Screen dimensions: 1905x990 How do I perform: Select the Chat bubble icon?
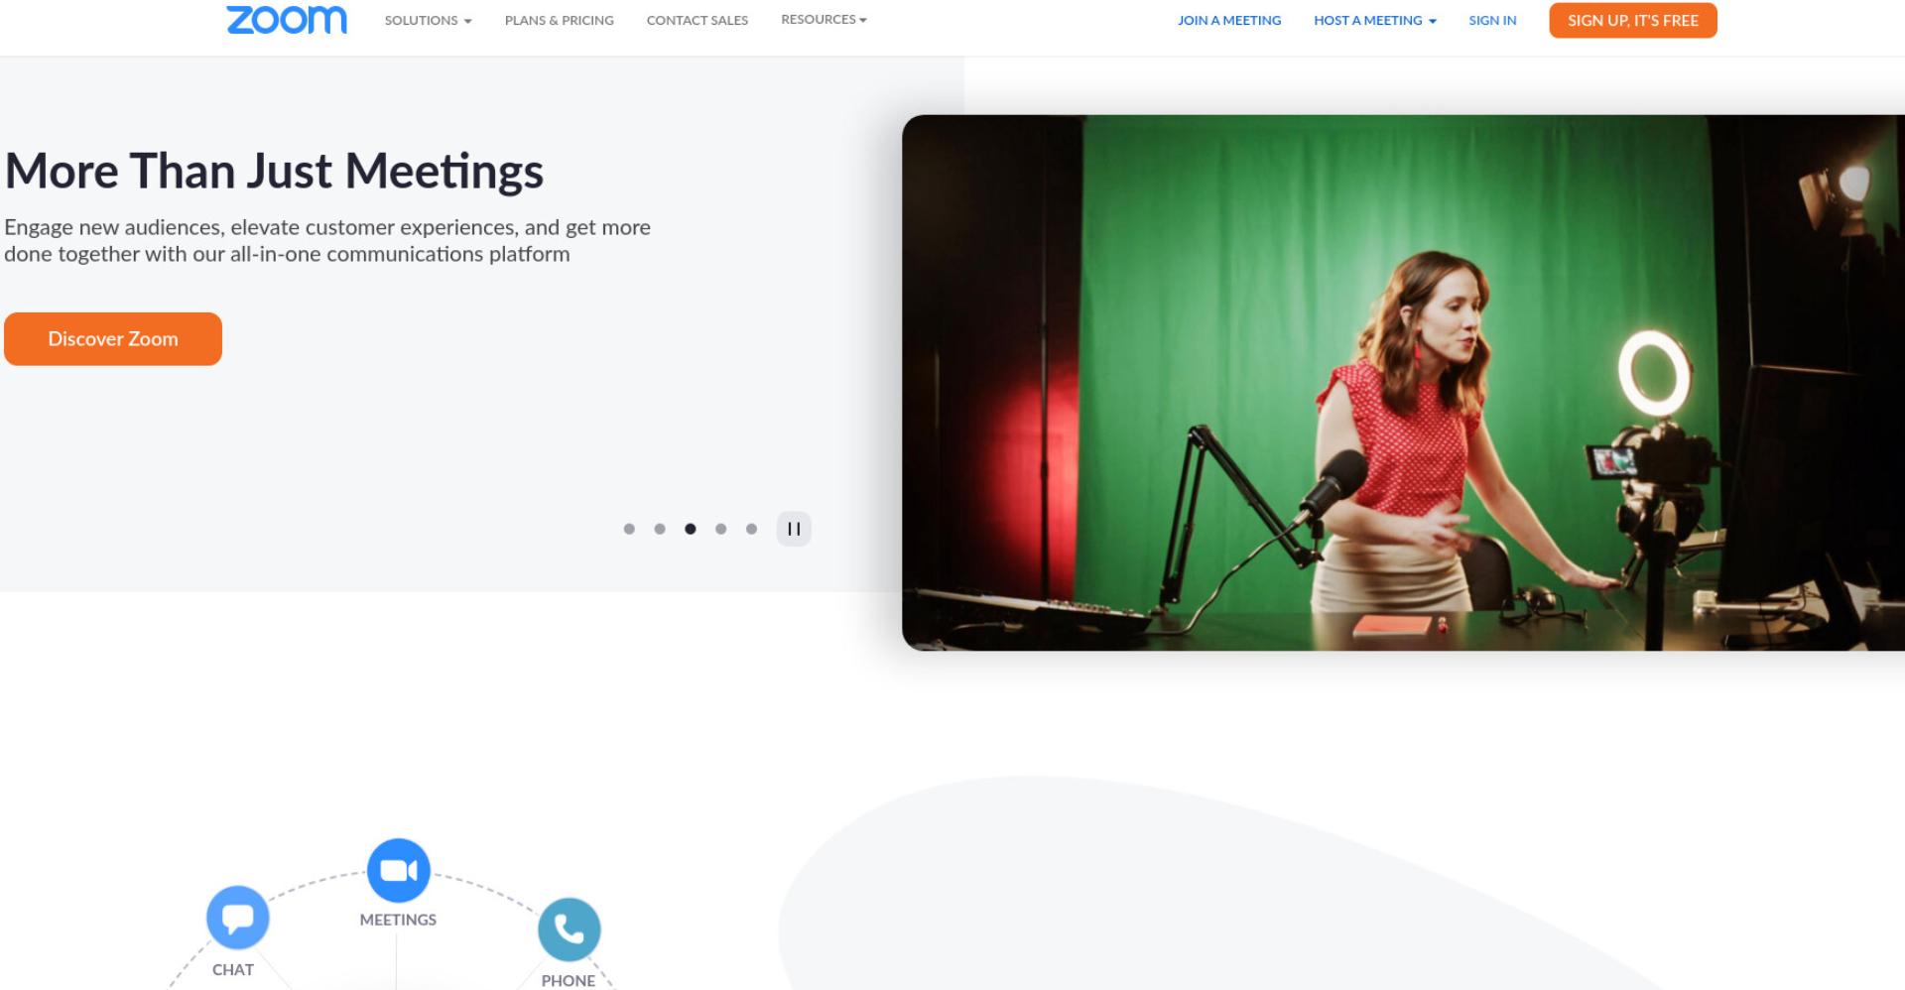238,918
